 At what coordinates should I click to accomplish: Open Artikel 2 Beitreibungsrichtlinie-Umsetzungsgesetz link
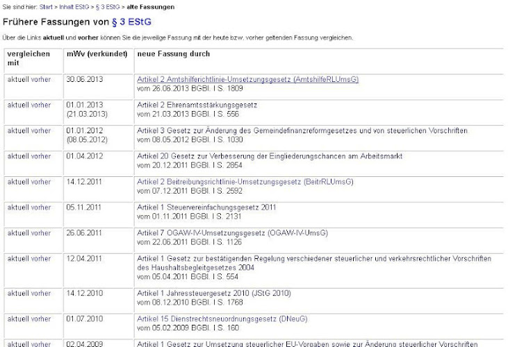click(x=245, y=182)
